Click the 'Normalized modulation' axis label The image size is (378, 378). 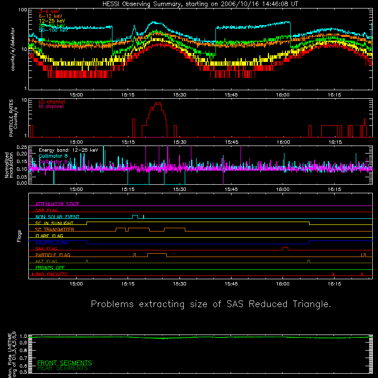click(x=9, y=165)
